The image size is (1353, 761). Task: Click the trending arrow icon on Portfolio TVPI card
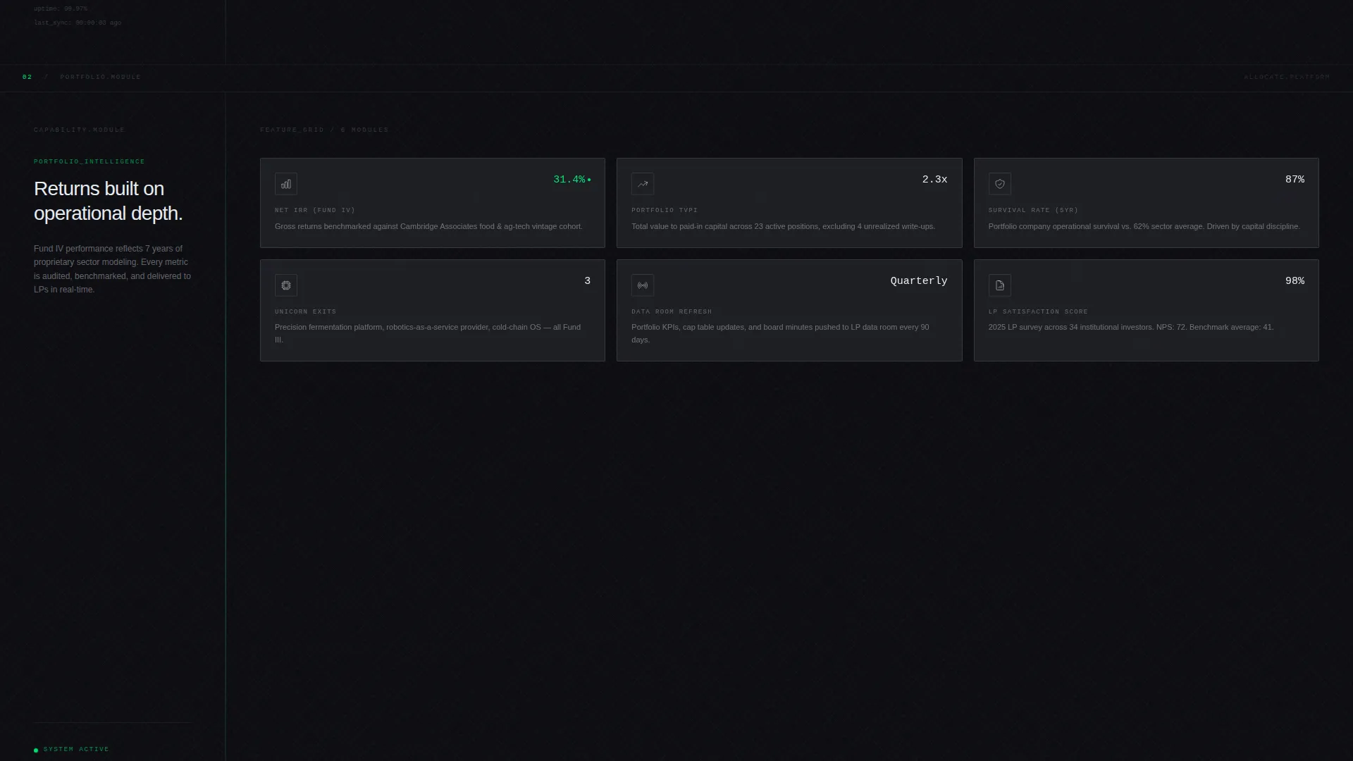pyautogui.click(x=643, y=184)
